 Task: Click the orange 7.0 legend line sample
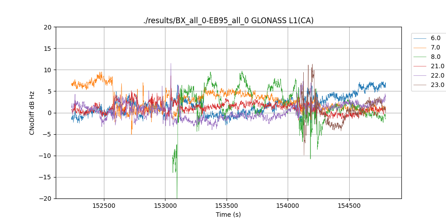pyautogui.click(x=420, y=48)
